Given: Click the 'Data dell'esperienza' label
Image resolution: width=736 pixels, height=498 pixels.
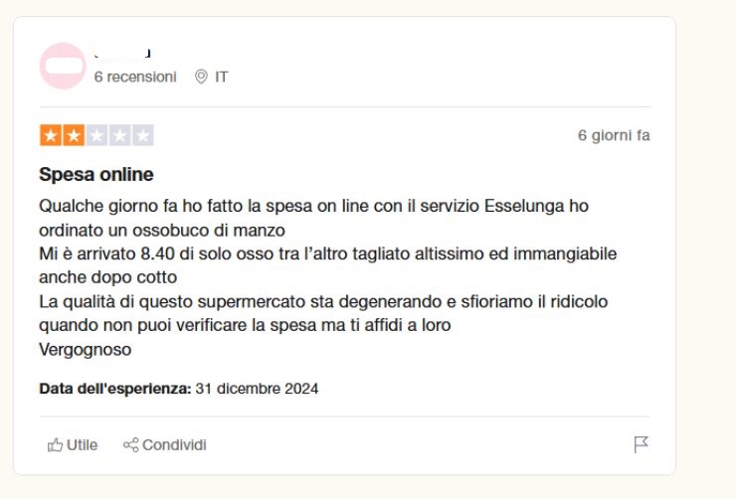Looking at the screenshot, I should pyautogui.click(x=114, y=389).
